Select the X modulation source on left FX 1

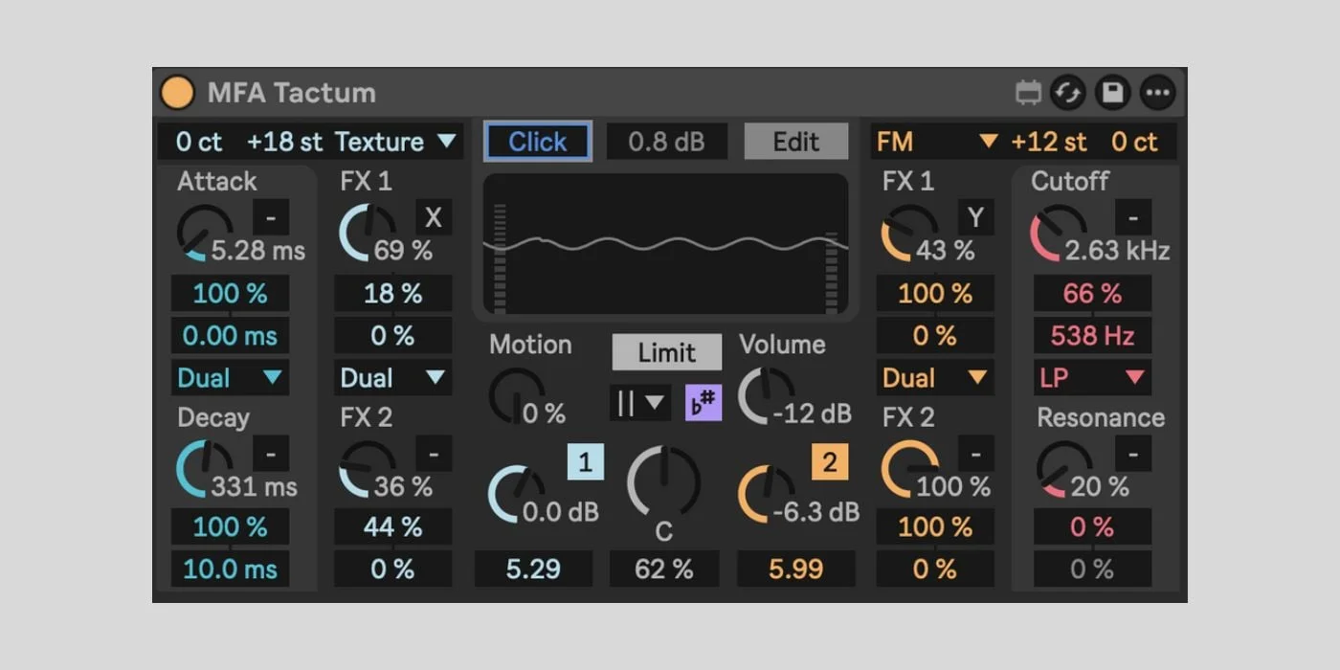coord(434,217)
